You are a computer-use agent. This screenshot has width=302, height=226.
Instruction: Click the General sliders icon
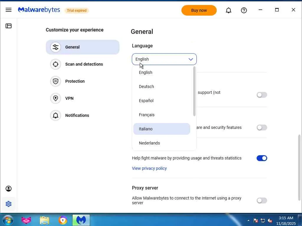[x=55, y=47]
